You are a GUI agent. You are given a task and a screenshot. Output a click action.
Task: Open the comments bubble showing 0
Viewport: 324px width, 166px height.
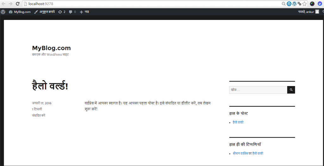72,12
